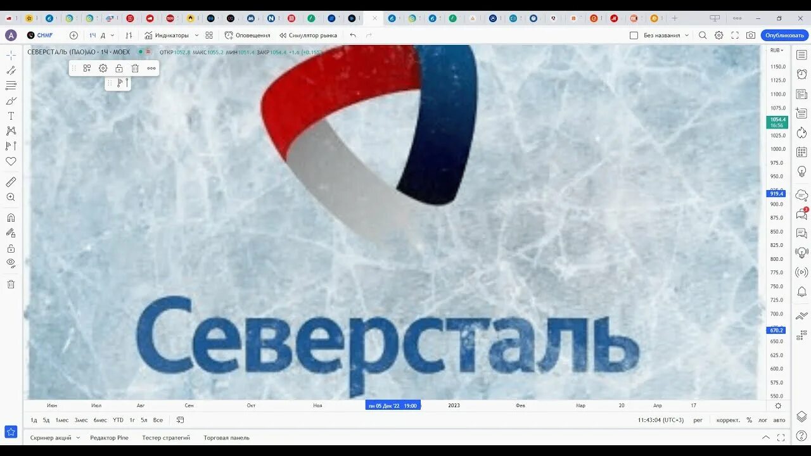Viewport: 811px width, 456px height.
Task: Open the ideas lightbulb panel
Action: [801, 172]
